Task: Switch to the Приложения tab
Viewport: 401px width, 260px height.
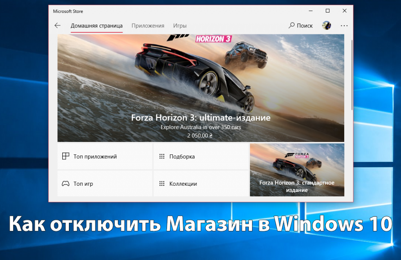Action: click(148, 25)
